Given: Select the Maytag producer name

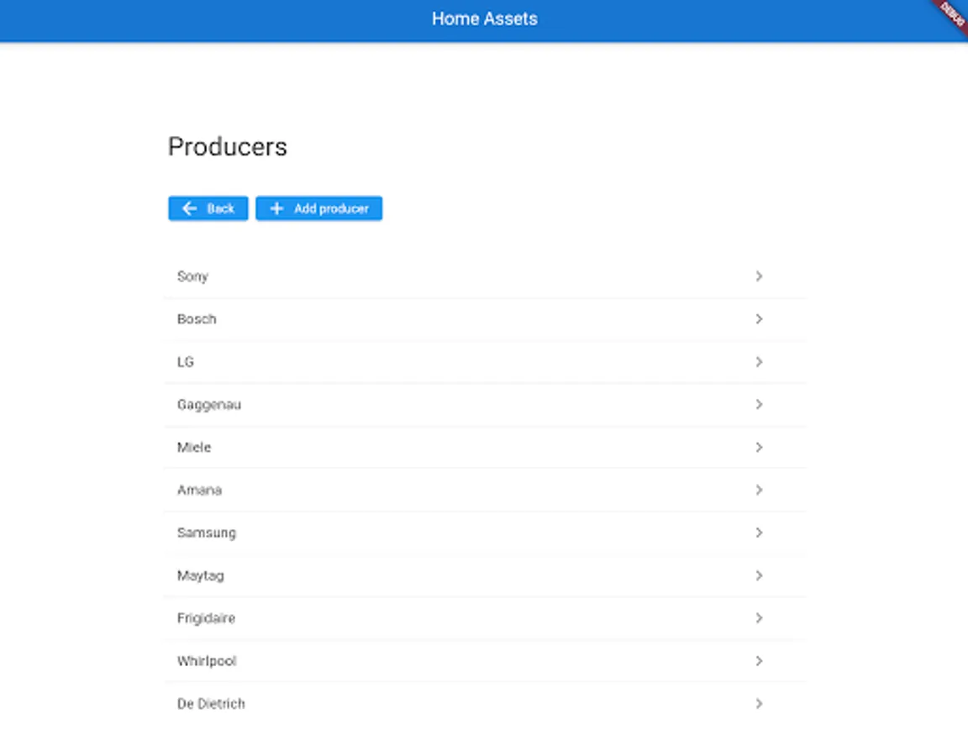Looking at the screenshot, I should [x=201, y=575].
